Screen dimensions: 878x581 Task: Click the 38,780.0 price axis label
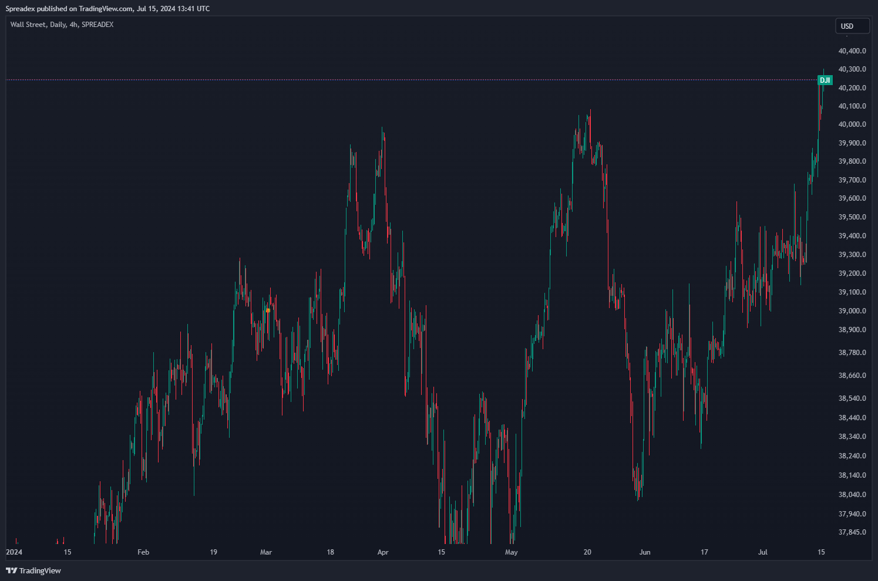point(852,353)
